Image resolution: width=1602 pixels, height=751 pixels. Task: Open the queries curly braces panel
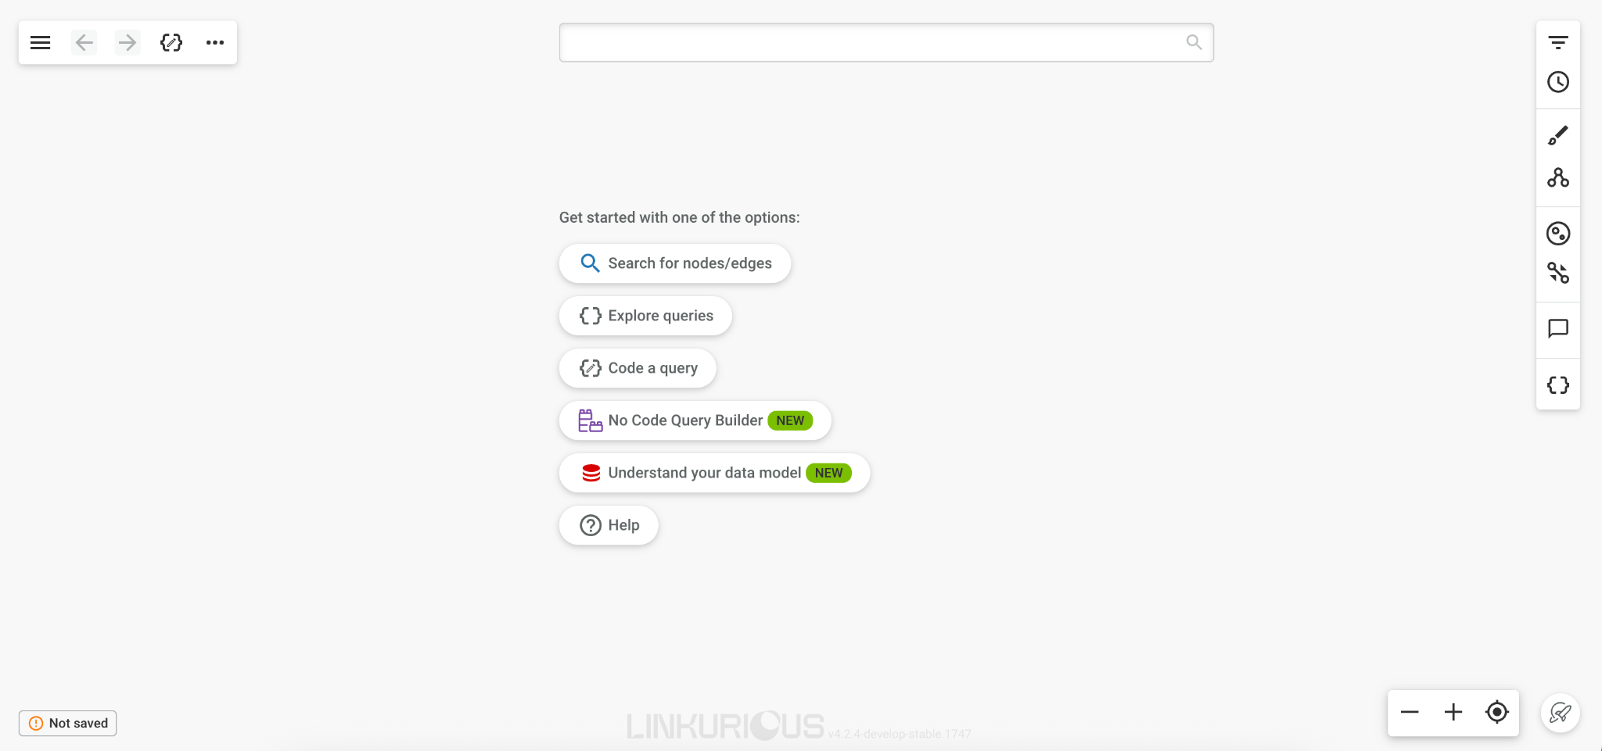pos(1558,384)
